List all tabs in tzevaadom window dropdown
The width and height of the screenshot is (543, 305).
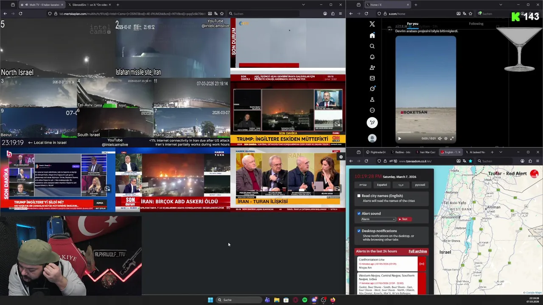[x=501, y=152]
